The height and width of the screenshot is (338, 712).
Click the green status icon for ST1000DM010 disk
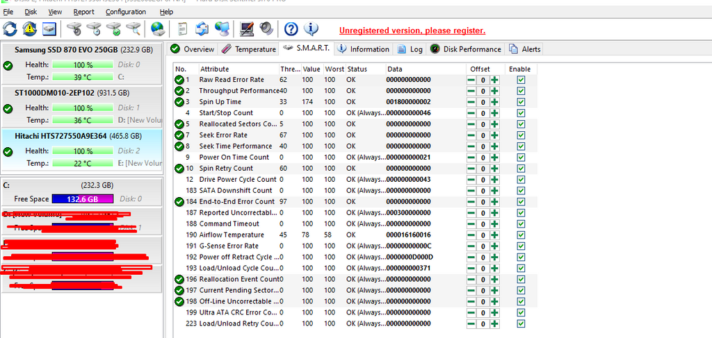8,109
